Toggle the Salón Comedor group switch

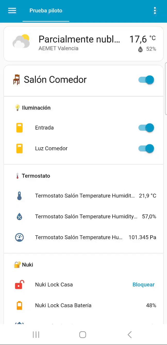pos(146,80)
